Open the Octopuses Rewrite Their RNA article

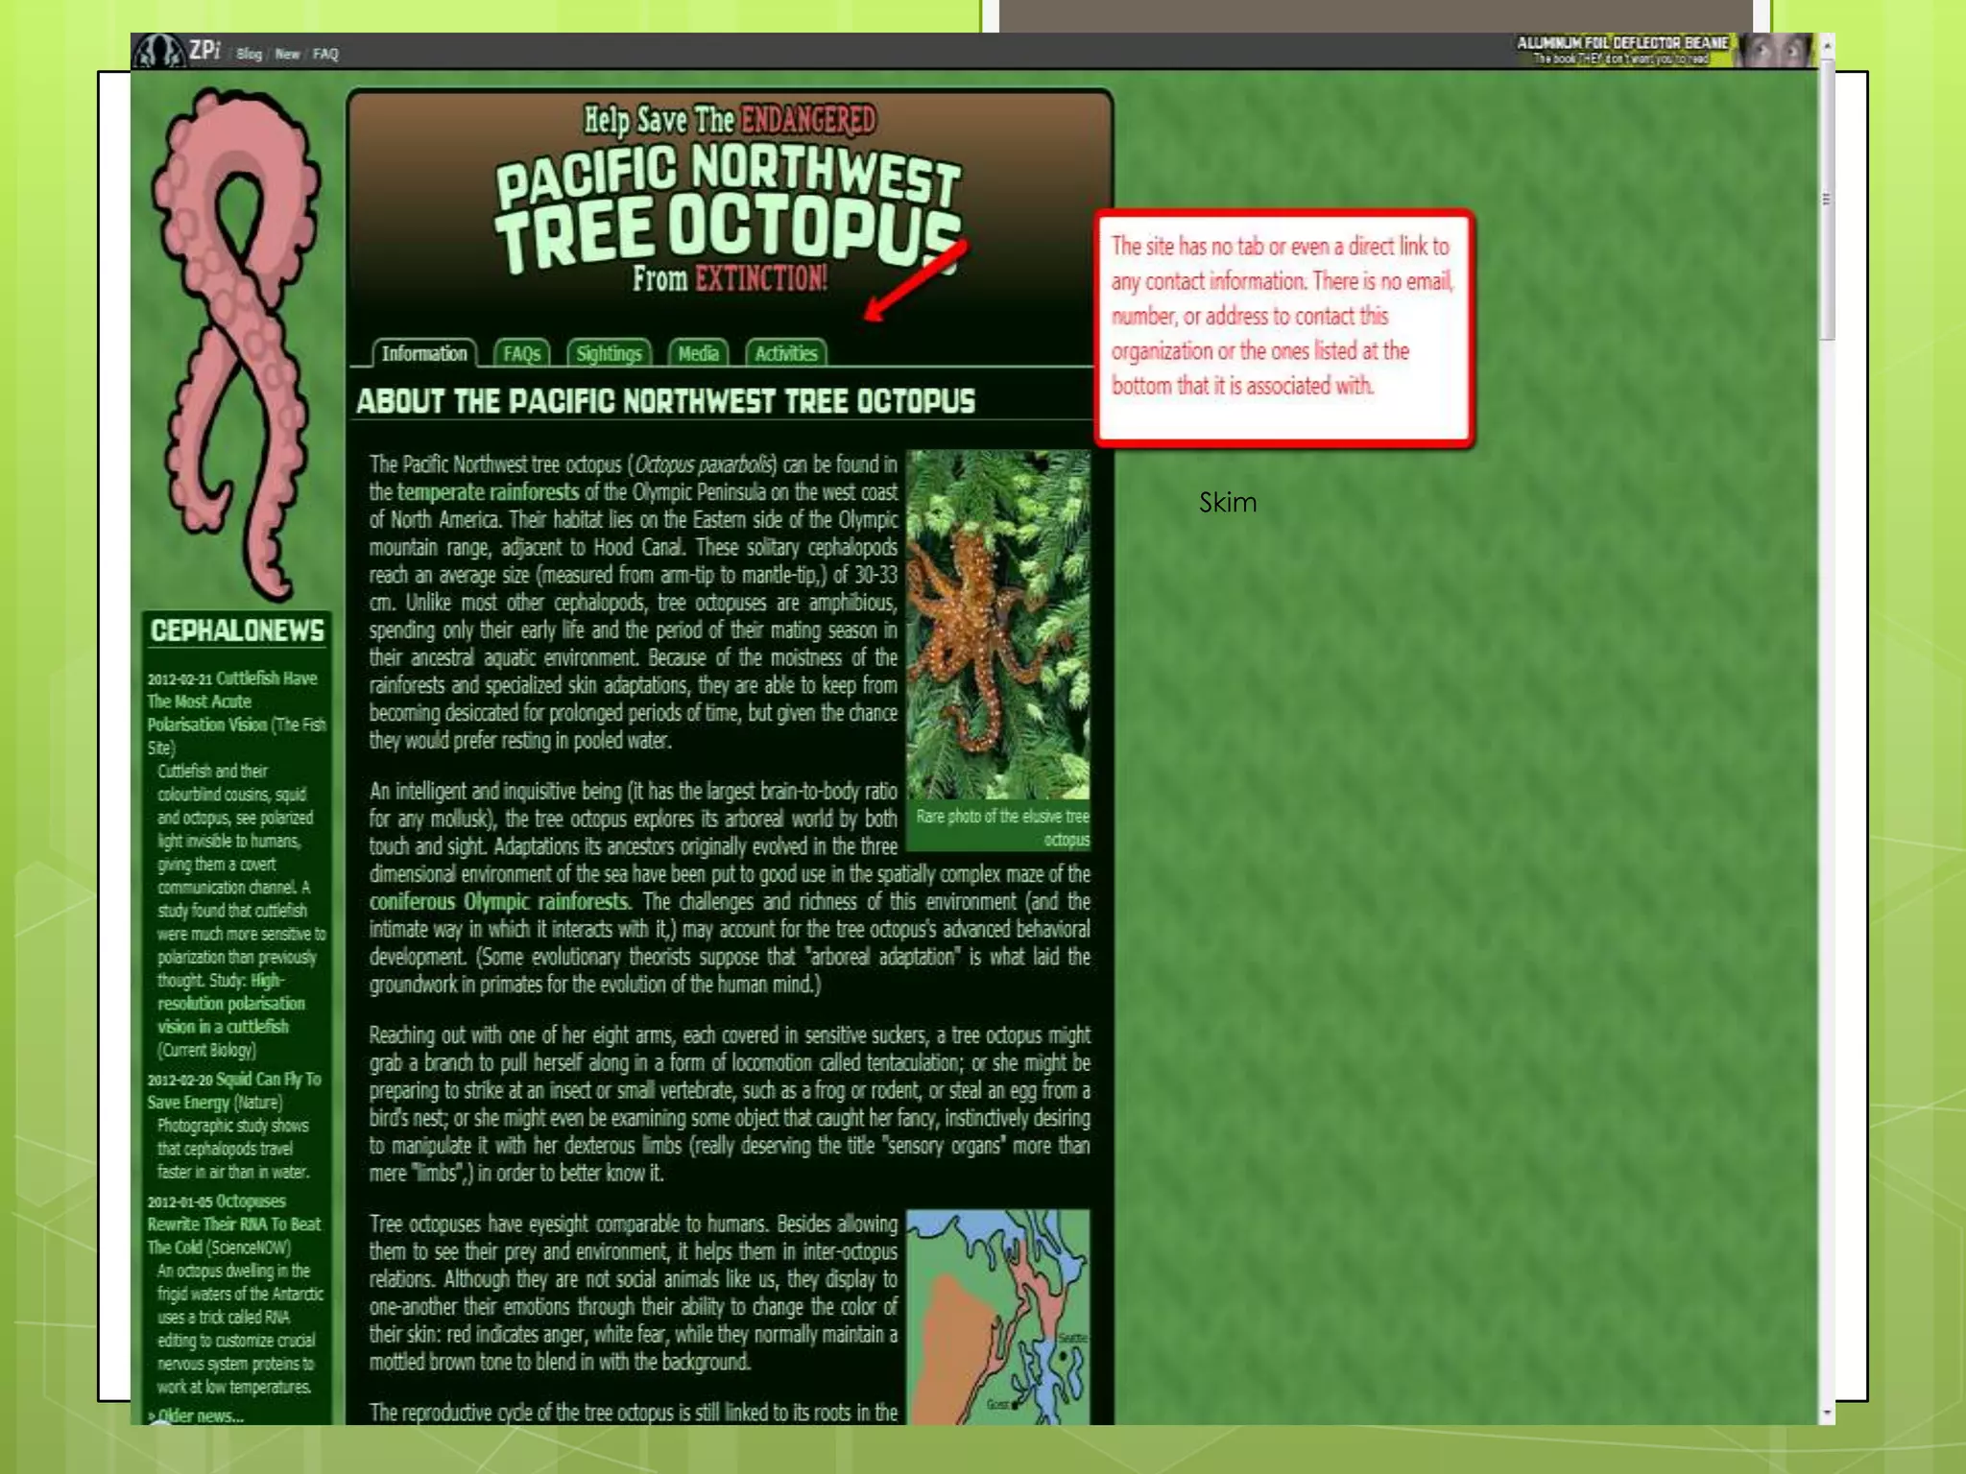233,1224
